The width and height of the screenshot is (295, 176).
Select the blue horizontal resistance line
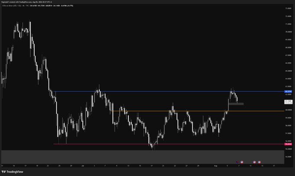(x=169, y=92)
